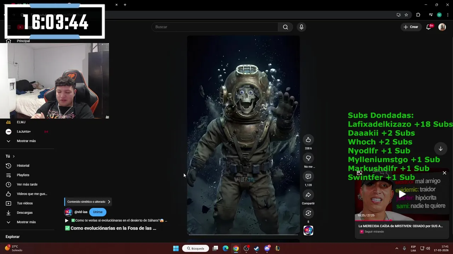Viewport: 453px width, 254px height.
Task: Open the Principal home item
Action: tap(23, 41)
